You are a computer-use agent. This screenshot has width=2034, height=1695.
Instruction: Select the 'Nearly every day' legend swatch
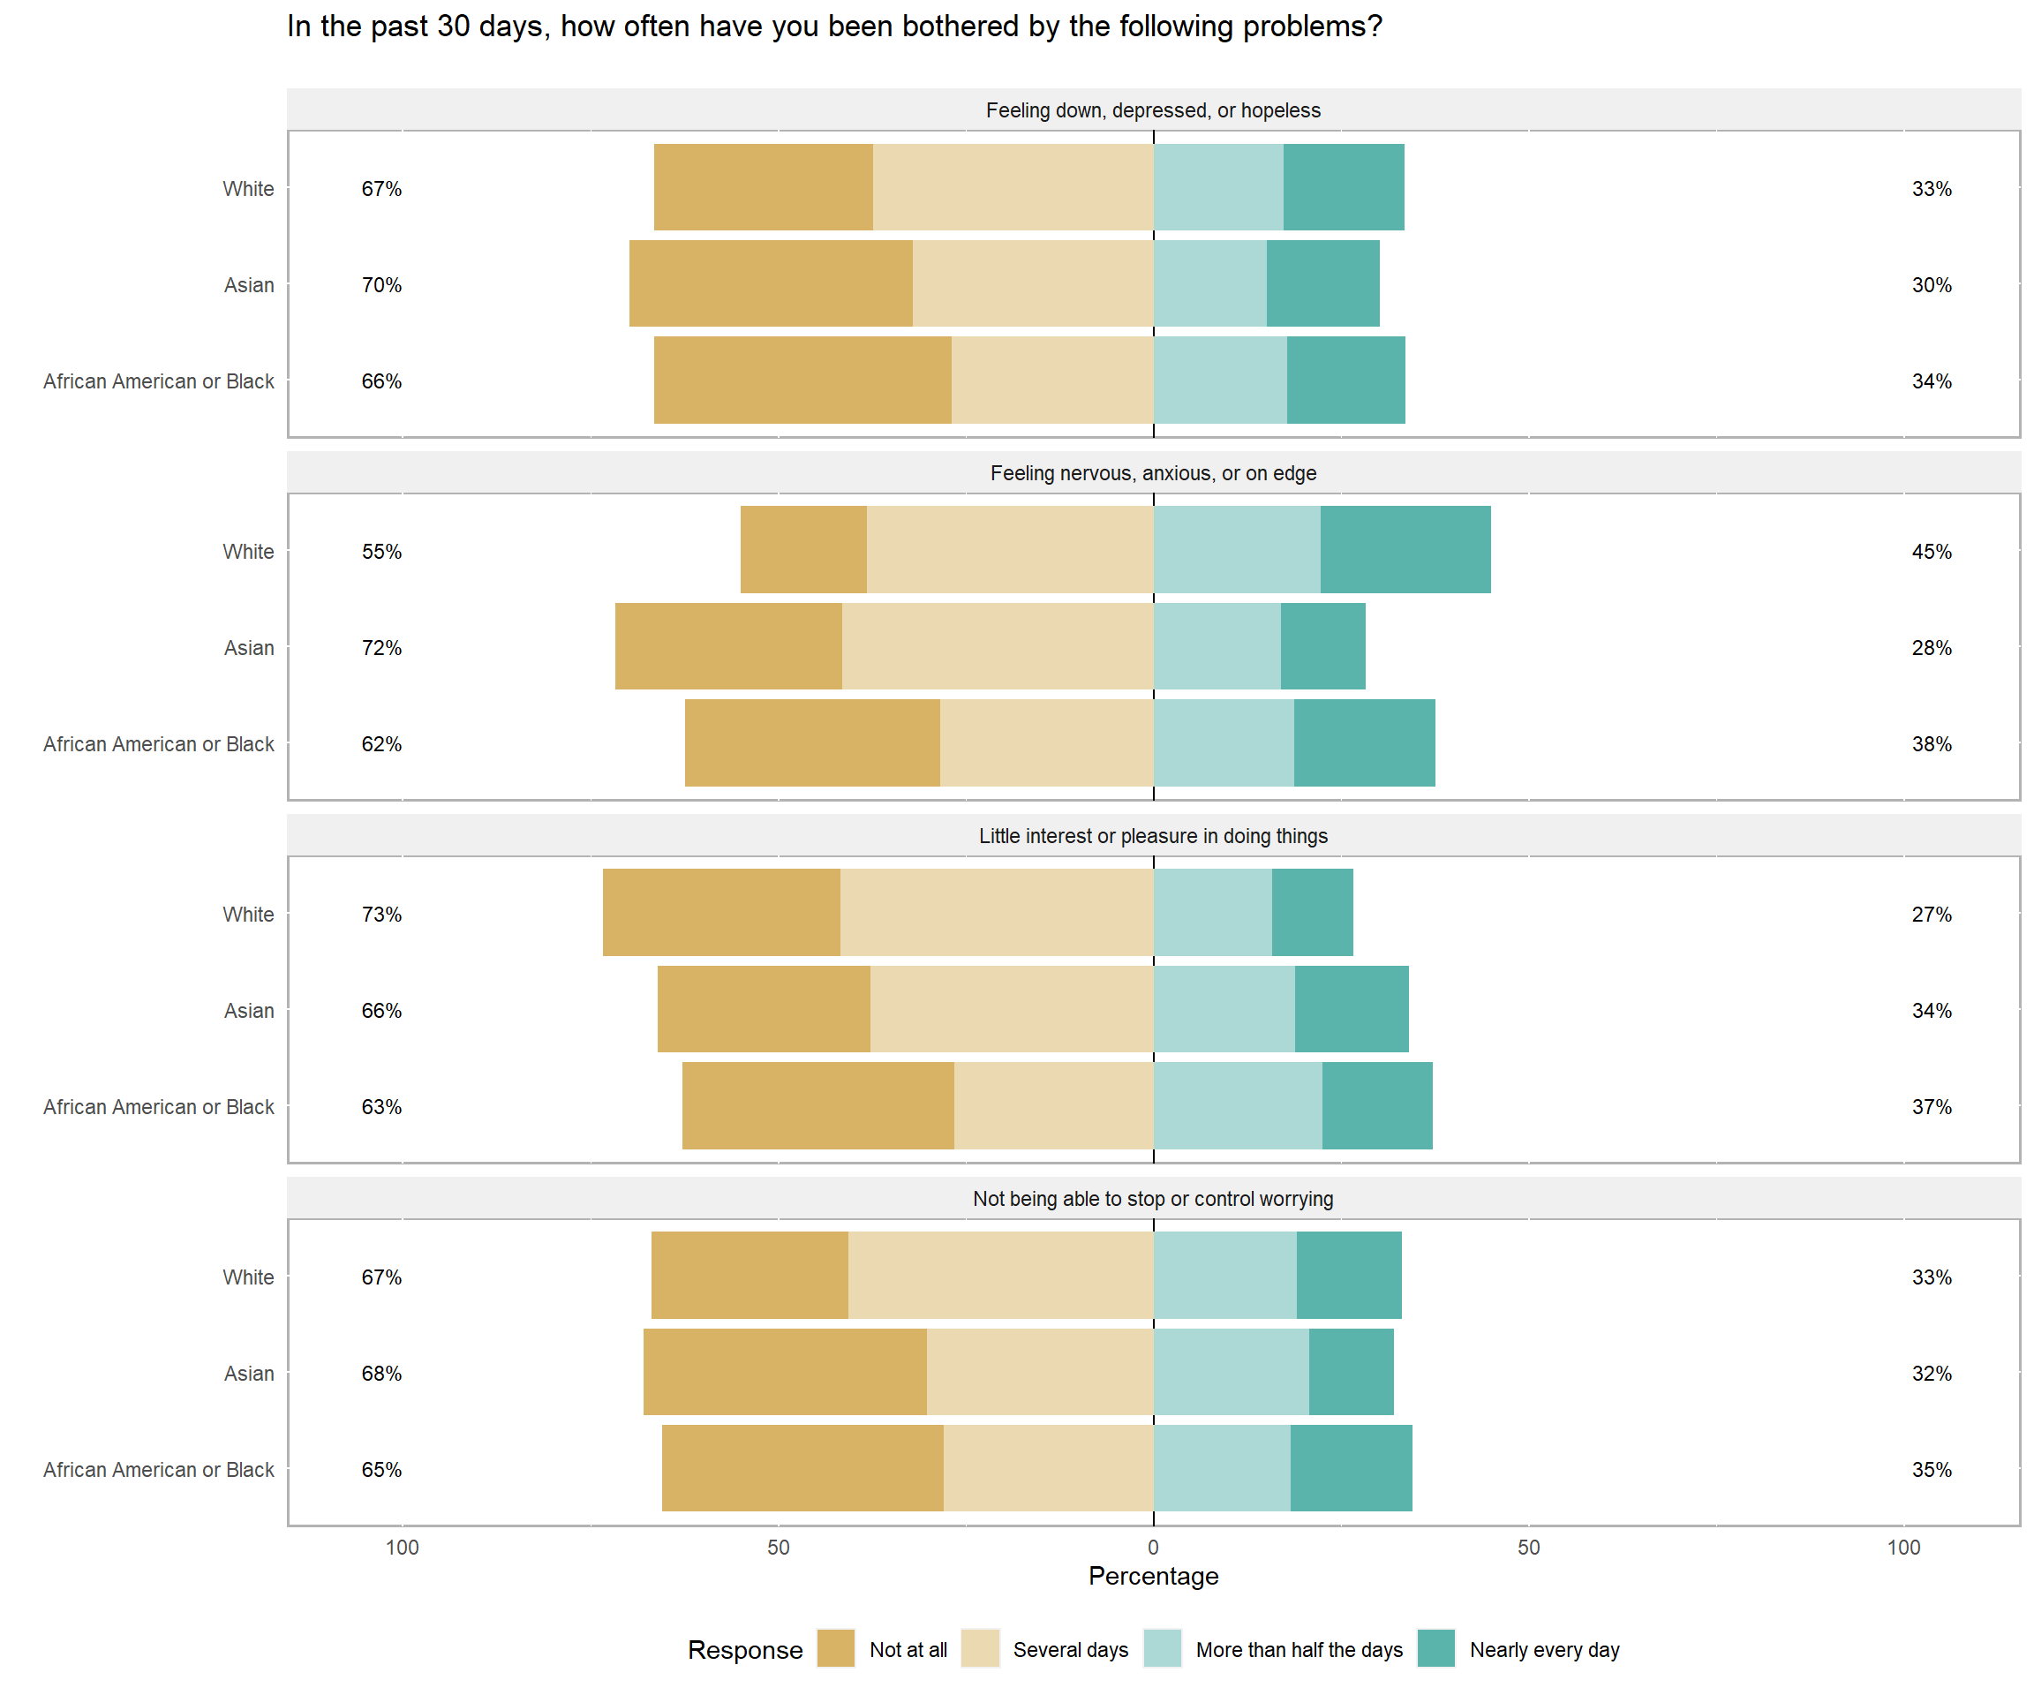pyautogui.click(x=1435, y=1648)
